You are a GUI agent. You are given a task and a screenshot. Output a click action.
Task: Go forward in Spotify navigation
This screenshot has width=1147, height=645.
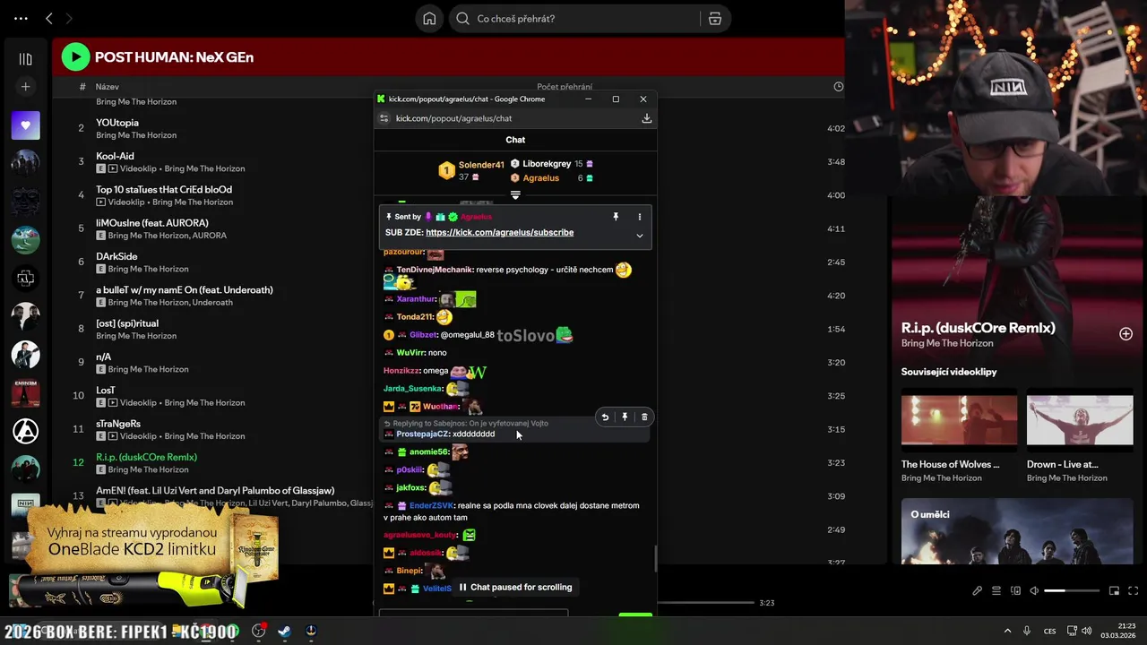tap(69, 18)
